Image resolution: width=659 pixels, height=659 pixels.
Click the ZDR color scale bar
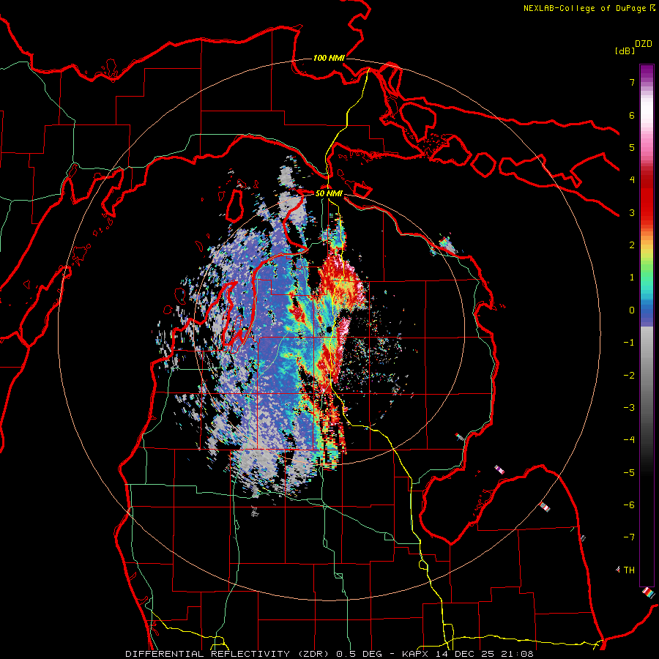click(647, 325)
